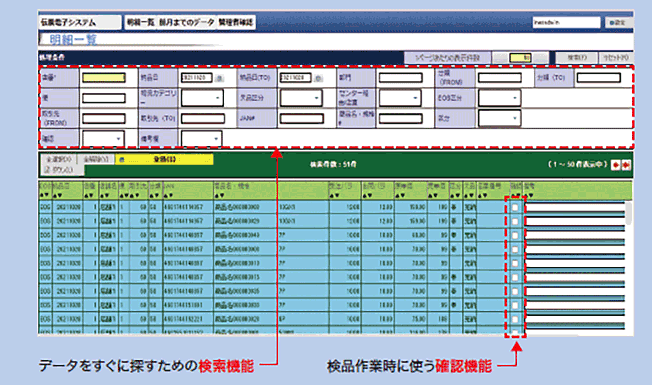Focus the JAN# input field

pyautogui.click(x=301, y=118)
